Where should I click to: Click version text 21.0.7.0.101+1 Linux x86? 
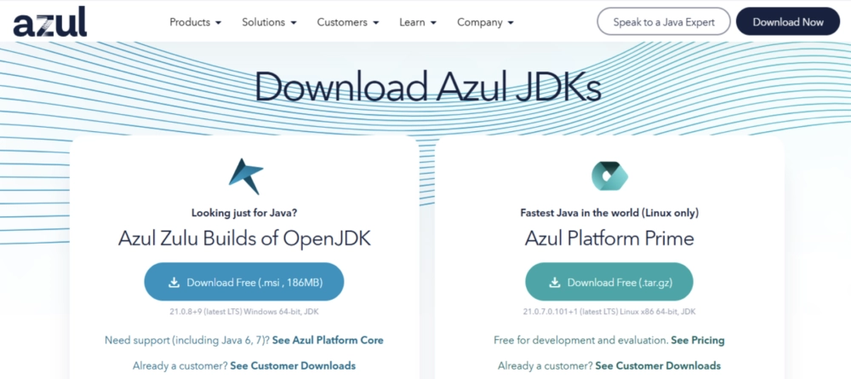pyautogui.click(x=609, y=312)
